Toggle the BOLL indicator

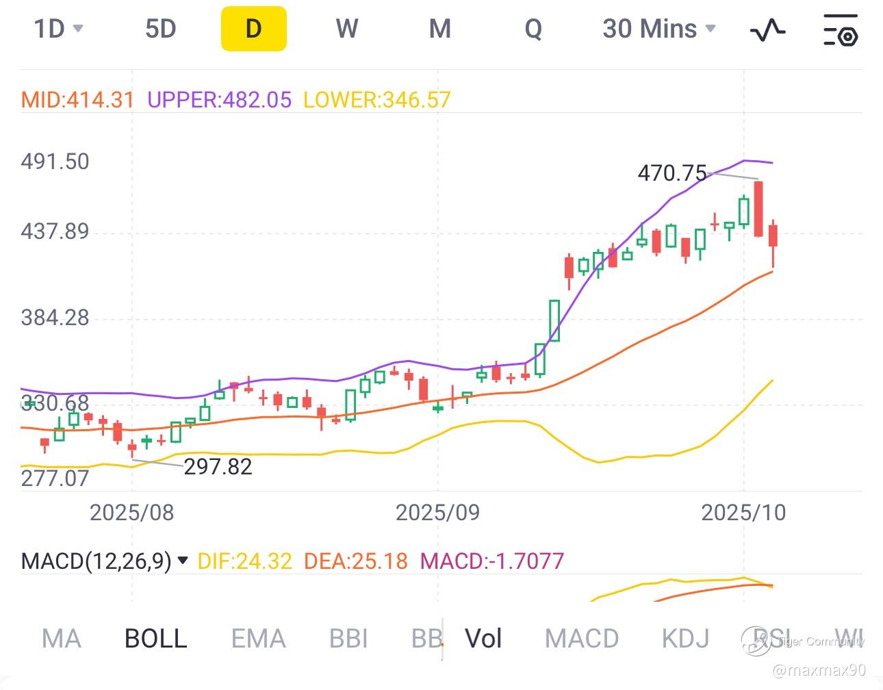[156, 639]
